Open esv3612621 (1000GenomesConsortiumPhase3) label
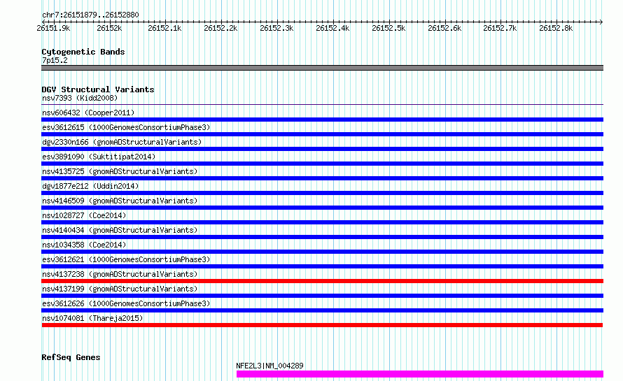Viewport: 623px width, 381px height. click(126, 259)
